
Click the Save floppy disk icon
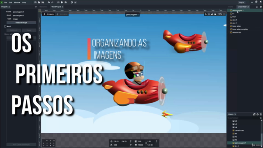click(43, 2)
